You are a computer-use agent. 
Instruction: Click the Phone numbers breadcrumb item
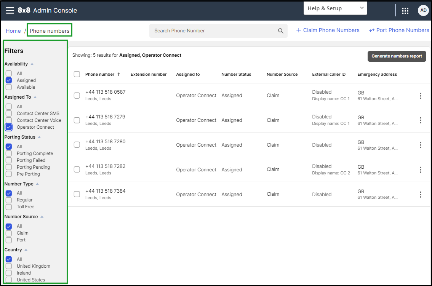pyautogui.click(x=50, y=31)
